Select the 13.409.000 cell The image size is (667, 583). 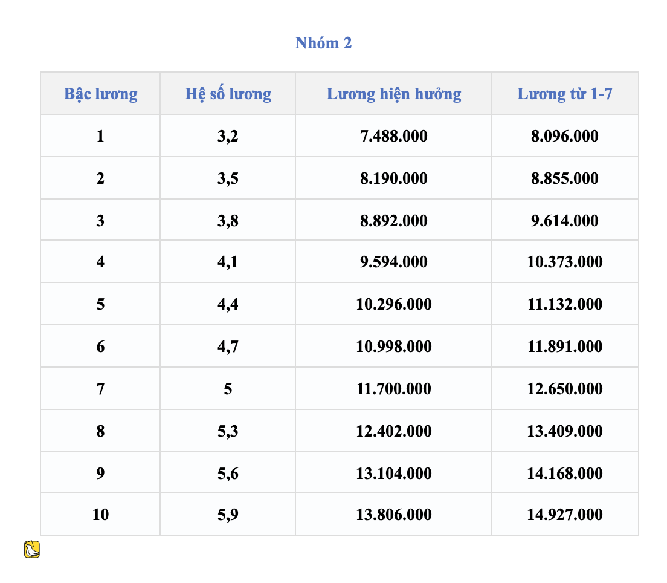pos(565,431)
